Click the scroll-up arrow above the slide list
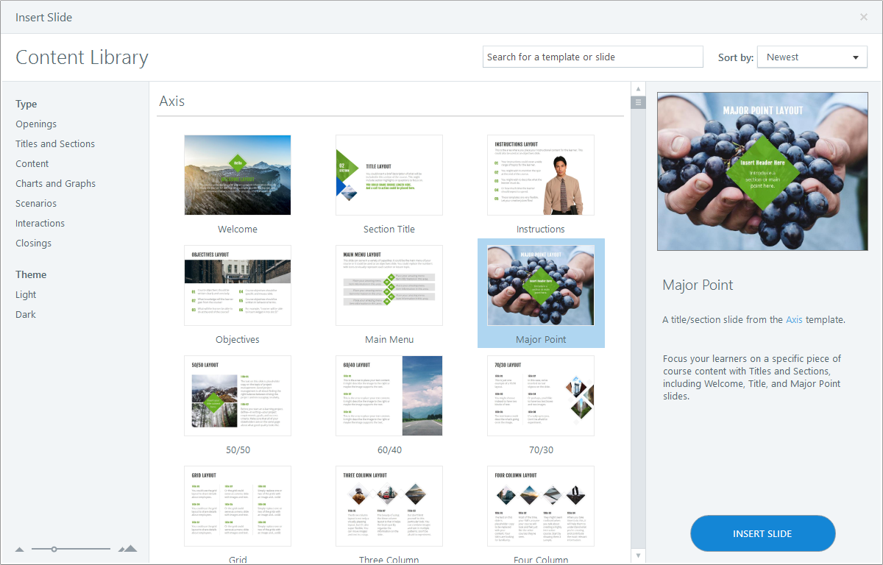The height and width of the screenshot is (565, 883). [x=638, y=88]
